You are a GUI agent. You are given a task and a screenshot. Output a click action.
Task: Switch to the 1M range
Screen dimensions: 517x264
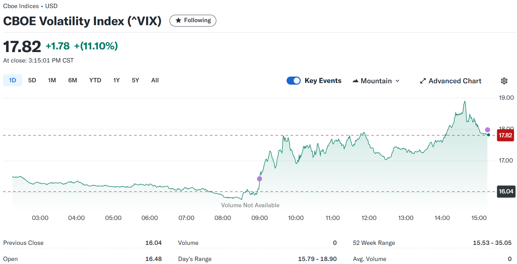52,80
